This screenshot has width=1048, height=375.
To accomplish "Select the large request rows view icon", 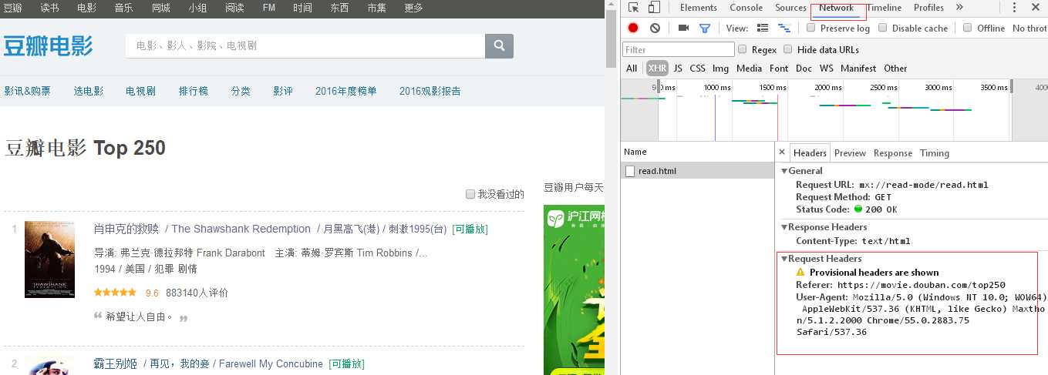I will (763, 28).
